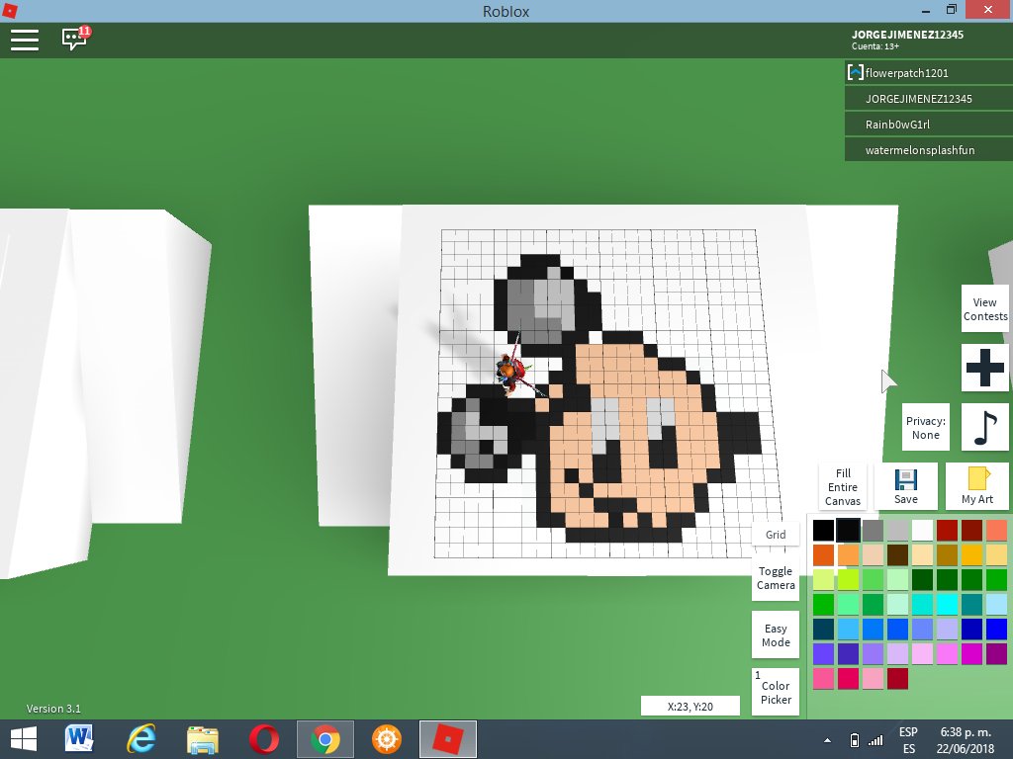Open the Roblox hamburger menu
This screenshot has width=1013, height=759.
pos(25,40)
